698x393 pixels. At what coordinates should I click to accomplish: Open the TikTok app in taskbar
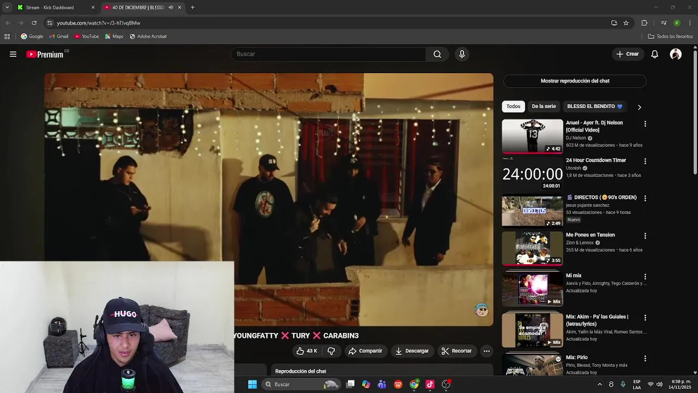click(430, 384)
